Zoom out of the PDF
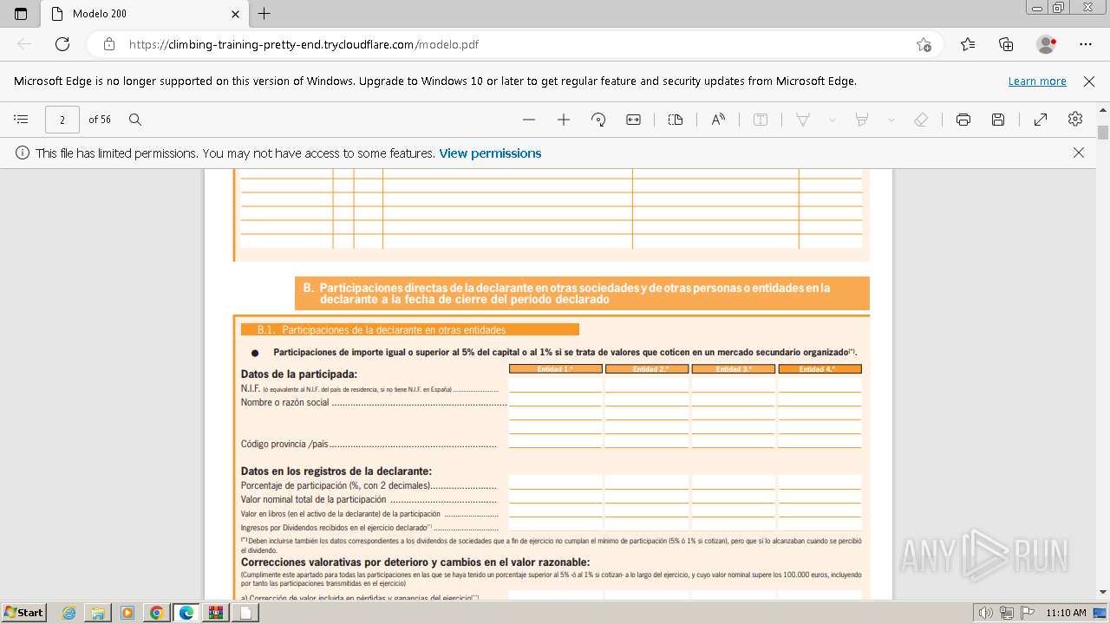This screenshot has height=624, width=1110. pos(529,120)
